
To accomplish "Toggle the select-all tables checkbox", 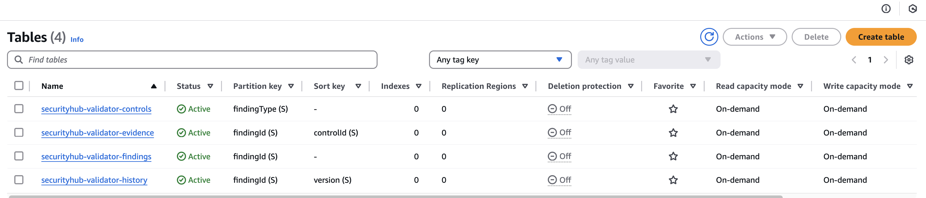I will (19, 86).
